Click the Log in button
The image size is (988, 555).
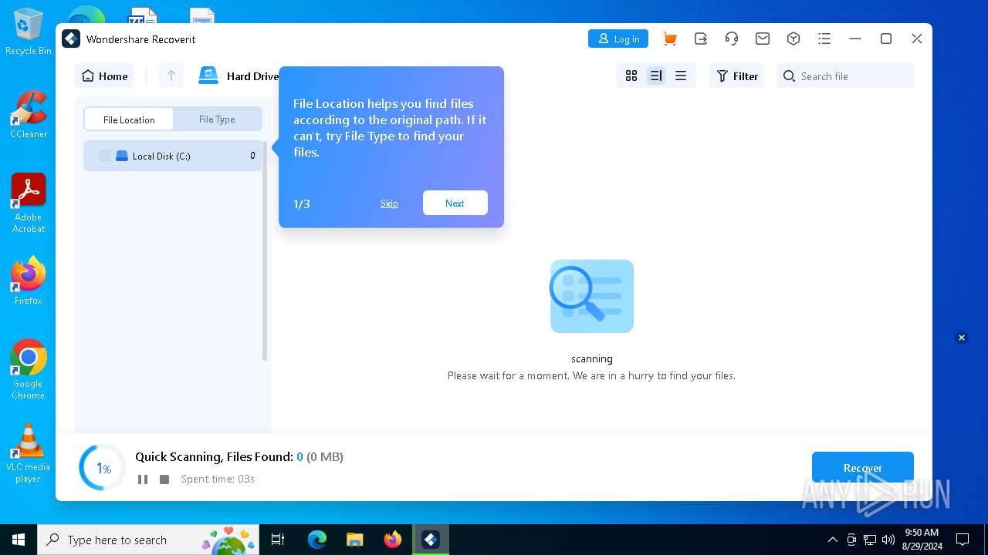(618, 39)
